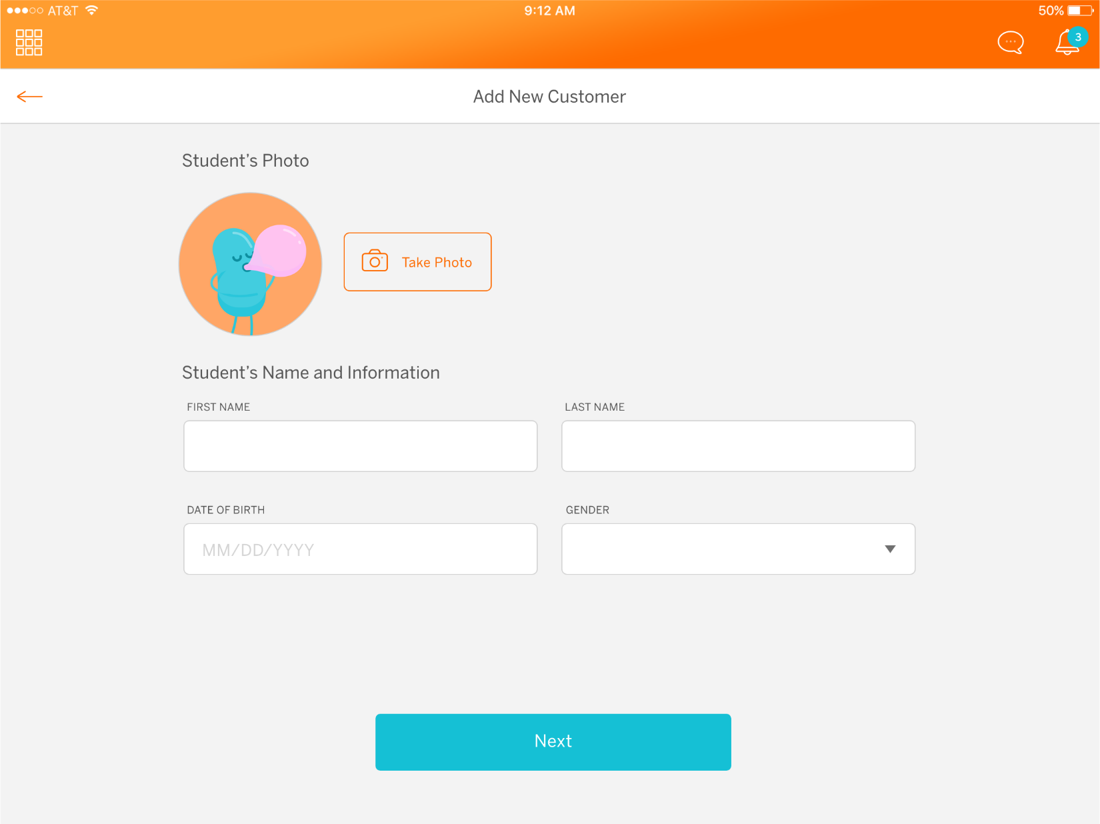This screenshot has width=1100, height=824.
Task: Click the camera icon beside Take Photo
Action: coord(375,261)
